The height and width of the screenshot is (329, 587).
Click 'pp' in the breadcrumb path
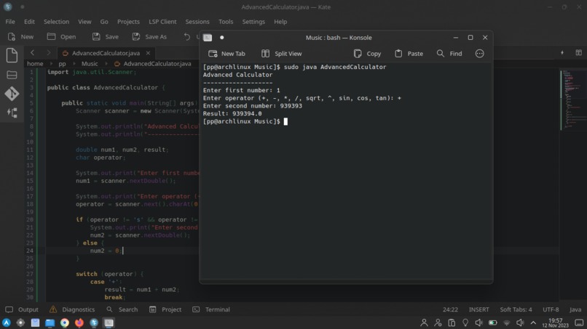pos(62,64)
